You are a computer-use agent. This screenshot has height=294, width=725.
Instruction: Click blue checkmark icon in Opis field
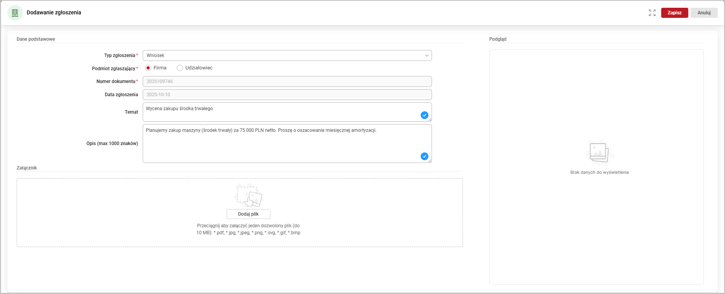tap(425, 156)
